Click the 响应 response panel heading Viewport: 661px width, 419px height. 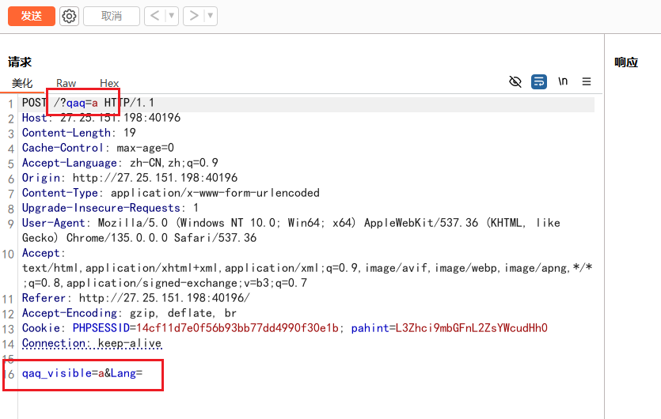coord(626,62)
